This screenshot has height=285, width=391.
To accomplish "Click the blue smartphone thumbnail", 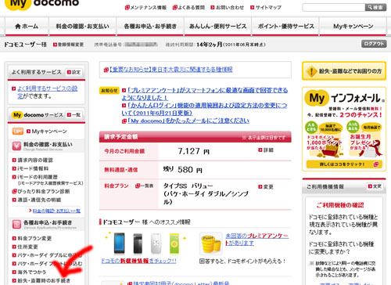I will [120, 244].
